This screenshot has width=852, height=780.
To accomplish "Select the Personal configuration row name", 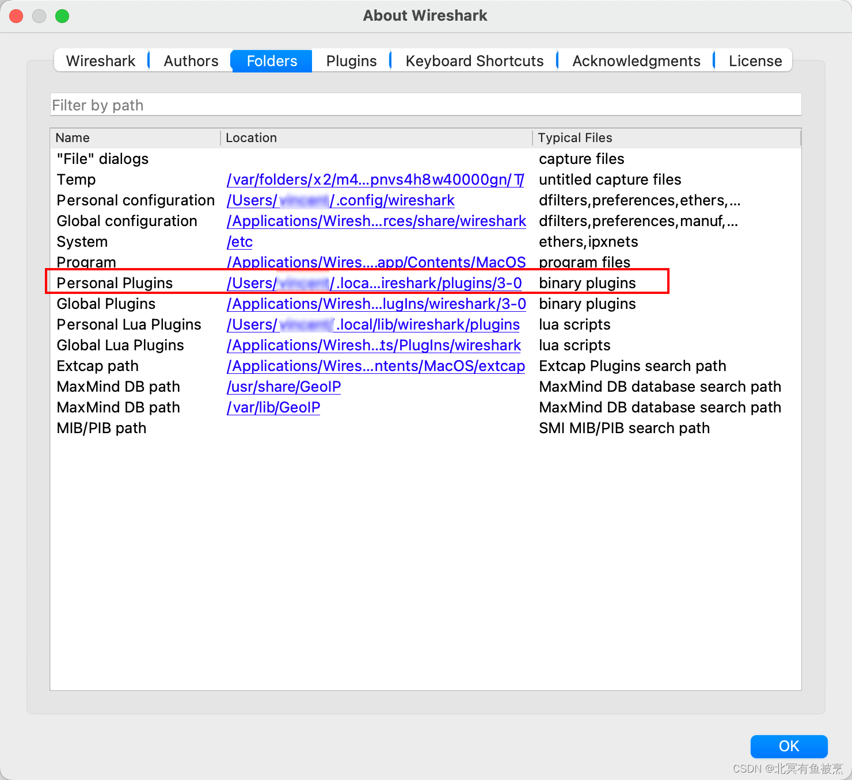I will tap(135, 200).
